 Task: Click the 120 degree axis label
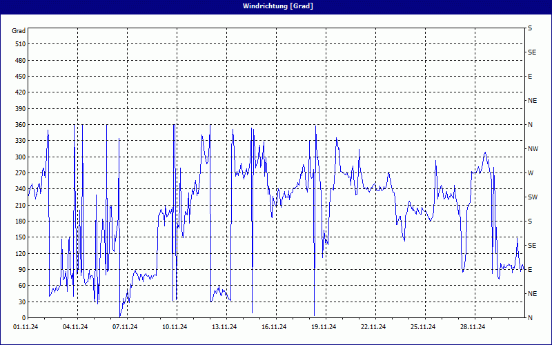[x=21, y=253]
